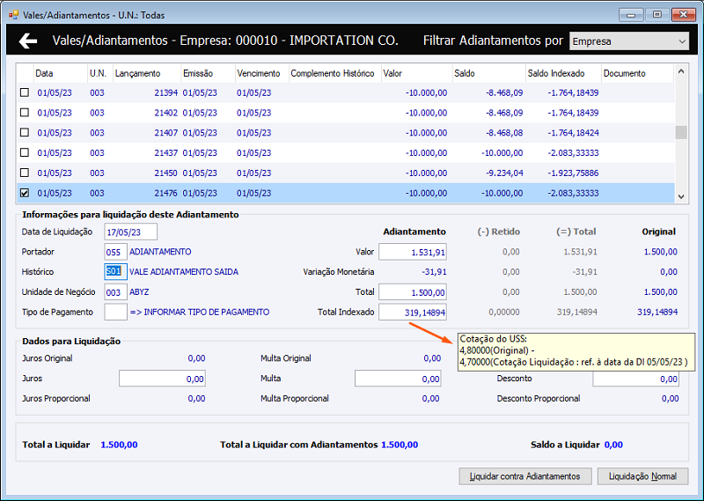Click Total a Liquidar value 1.500,00
The image size is (704, 501).
coord(119,445)
